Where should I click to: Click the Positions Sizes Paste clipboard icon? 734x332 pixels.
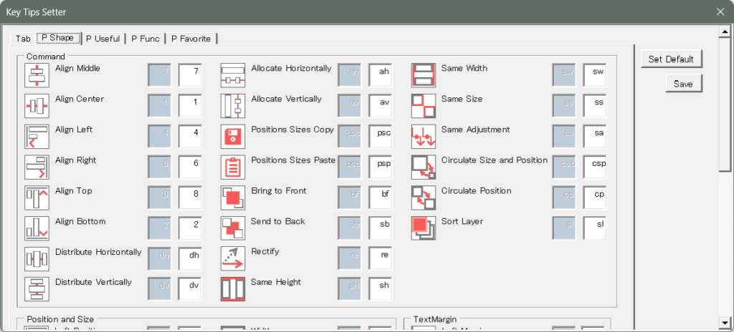click(x=232, y=167)
